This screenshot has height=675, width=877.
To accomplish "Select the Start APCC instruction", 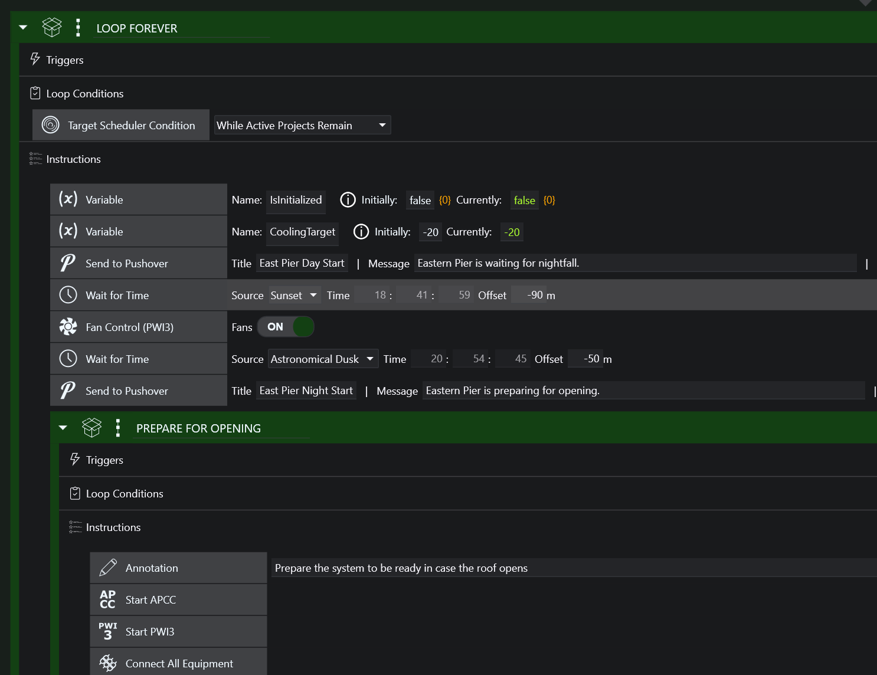I will tap(178, 599).
